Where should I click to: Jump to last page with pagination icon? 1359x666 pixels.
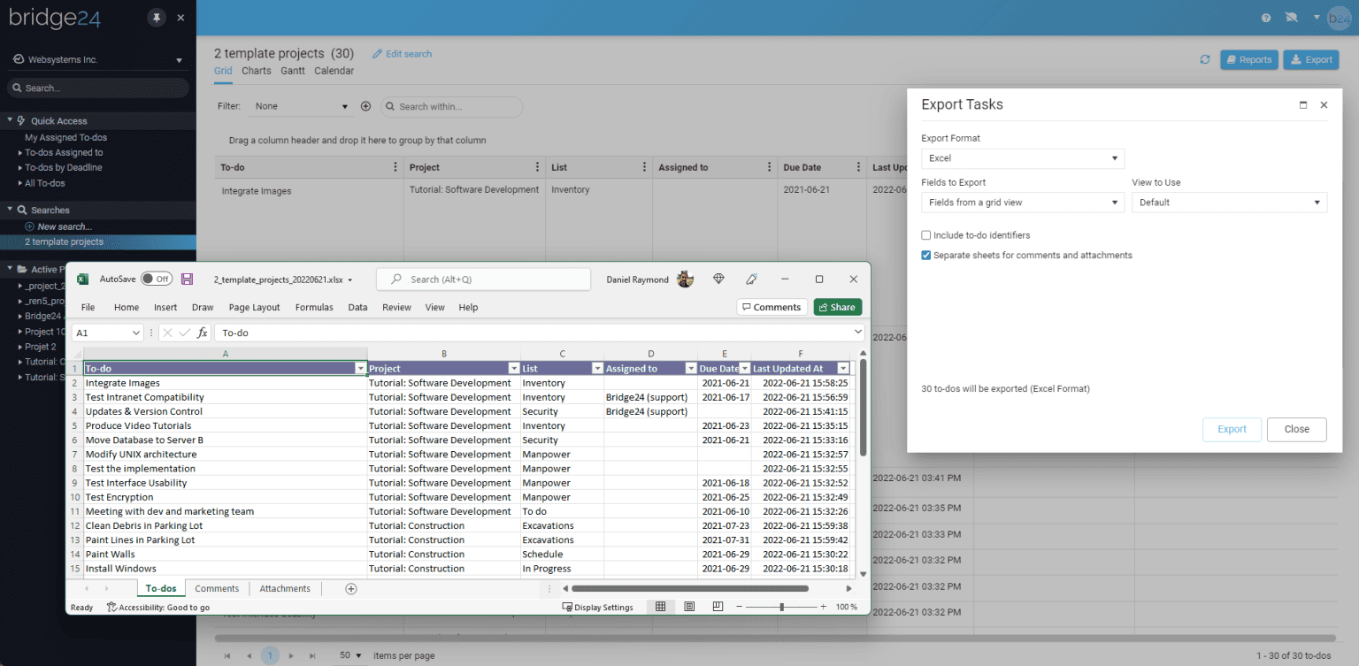point(311,655)
